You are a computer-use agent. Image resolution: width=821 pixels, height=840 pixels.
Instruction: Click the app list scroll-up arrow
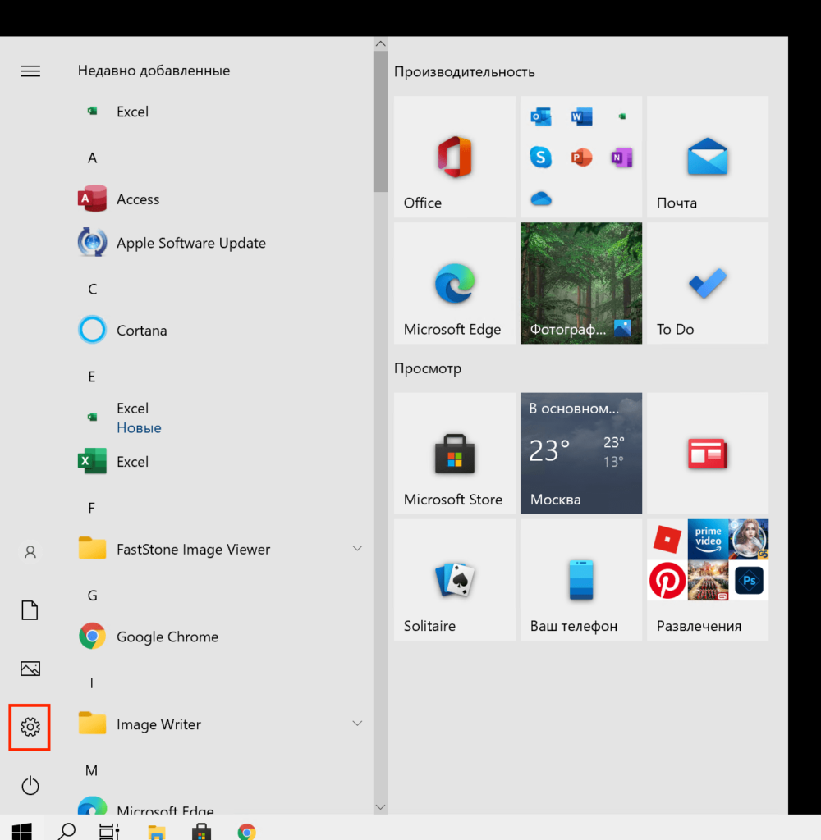pyautogui.click(x=381, y=44)
